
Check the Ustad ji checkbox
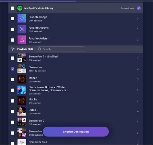[x=13, y=111]
